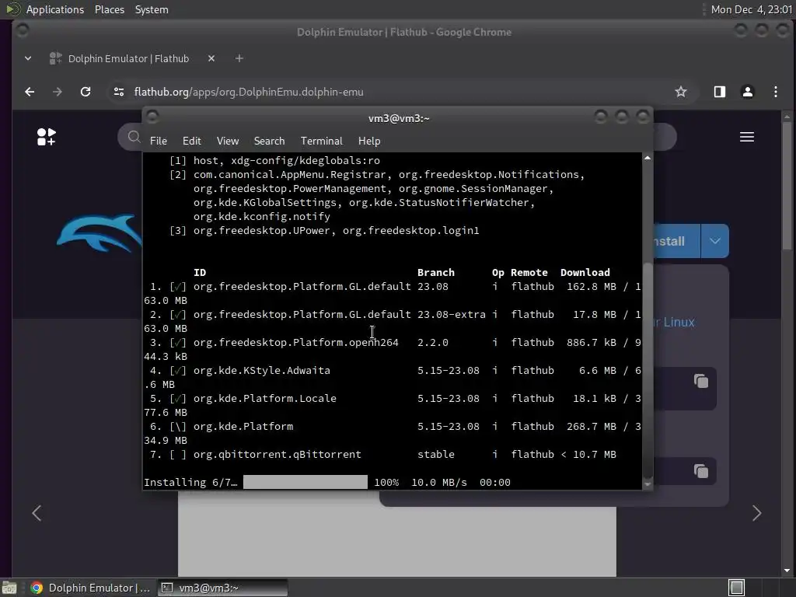Image resolution: width=796 pixels, height=597 pixels.
Task: Open the terminal Edit menu
Action: coord(191,141)
